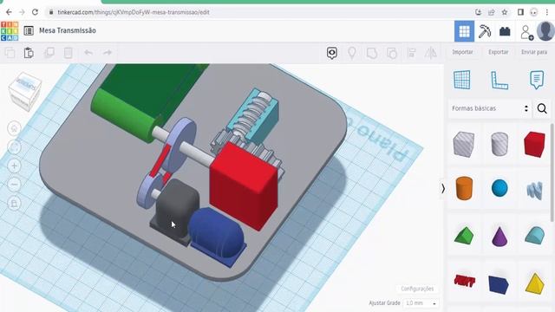
Task: Pick the red box shape
Action: (x=534, y=144)
